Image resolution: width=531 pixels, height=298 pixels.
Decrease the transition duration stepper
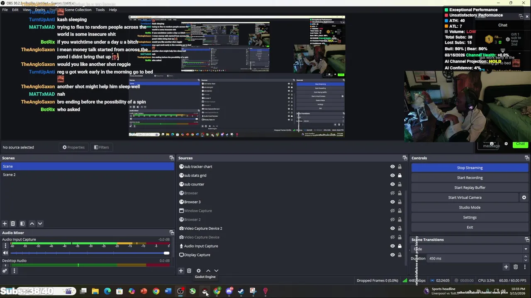pos(526,260)
